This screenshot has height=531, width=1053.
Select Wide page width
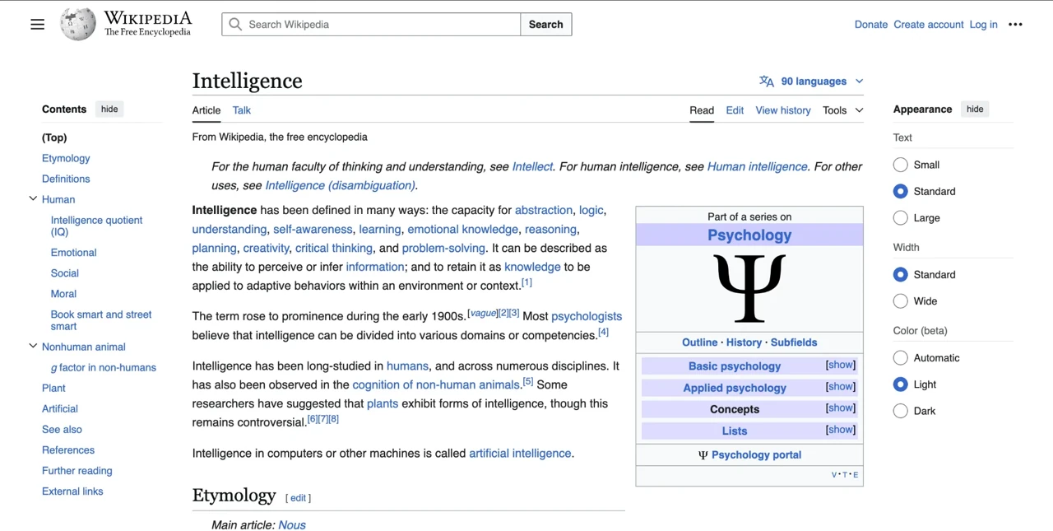[x=901, y=301]
